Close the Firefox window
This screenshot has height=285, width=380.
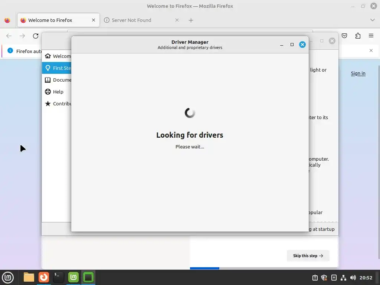[x=374, y=6]
